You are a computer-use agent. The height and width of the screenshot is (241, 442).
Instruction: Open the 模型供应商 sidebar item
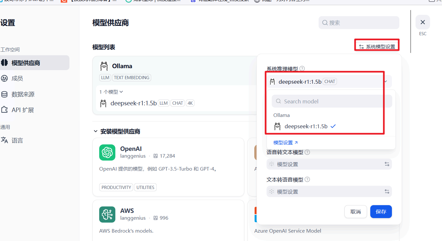pos(34,63)
